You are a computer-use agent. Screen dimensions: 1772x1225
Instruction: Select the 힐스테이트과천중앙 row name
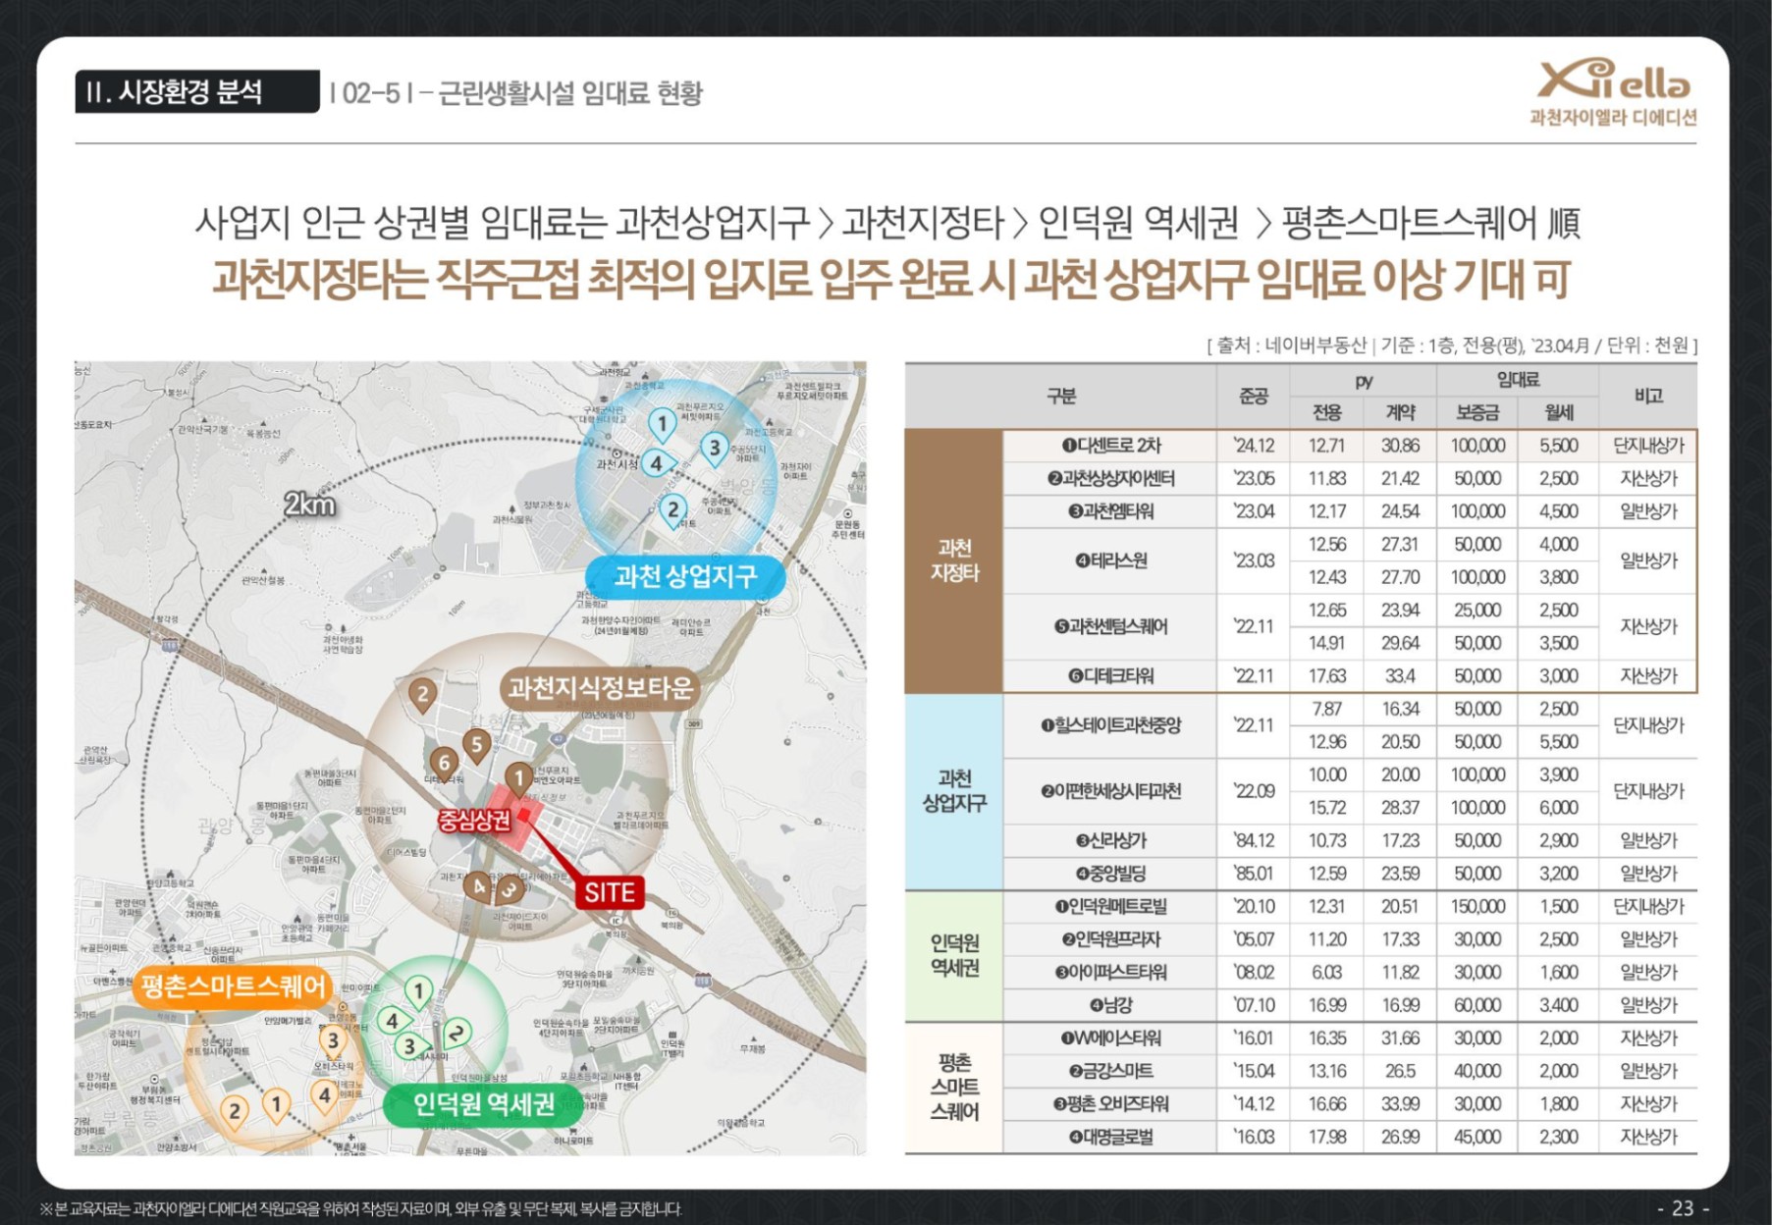(1110, 725)
